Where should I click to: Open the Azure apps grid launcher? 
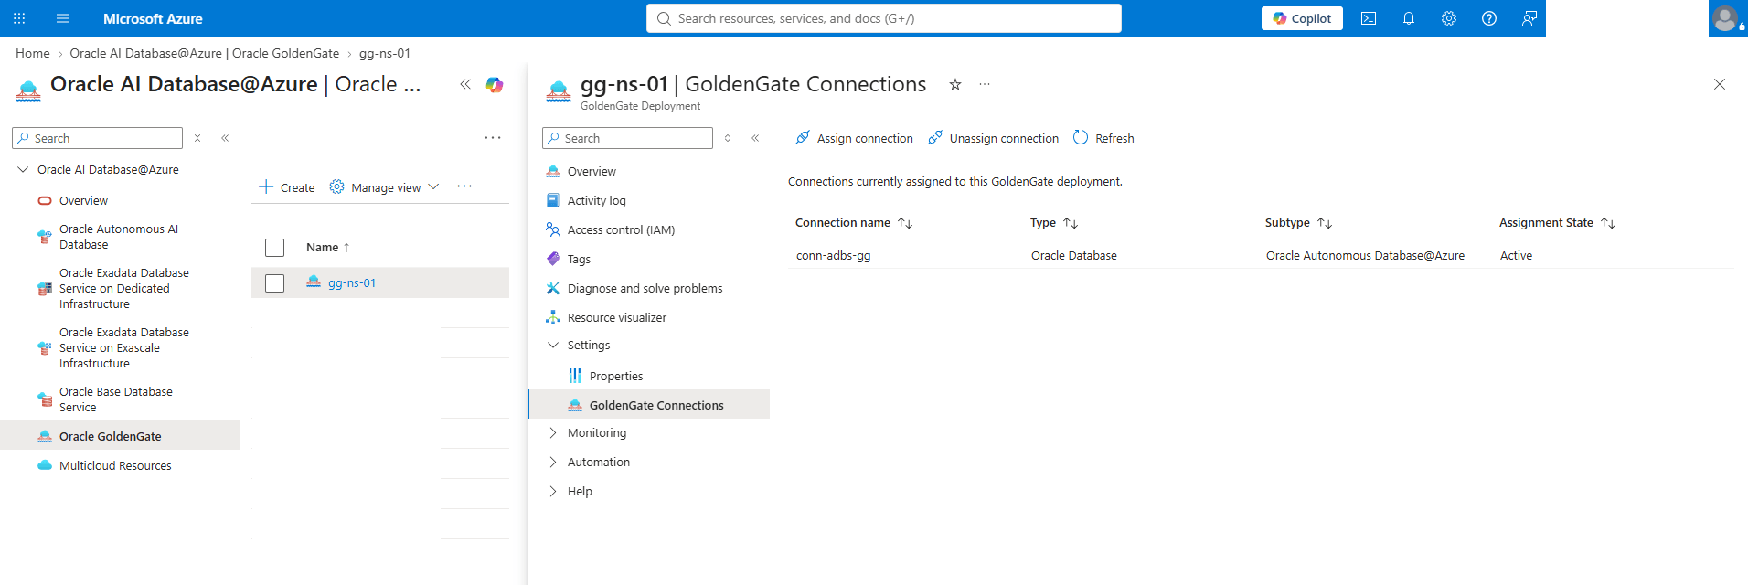click(x=19, y=18)
